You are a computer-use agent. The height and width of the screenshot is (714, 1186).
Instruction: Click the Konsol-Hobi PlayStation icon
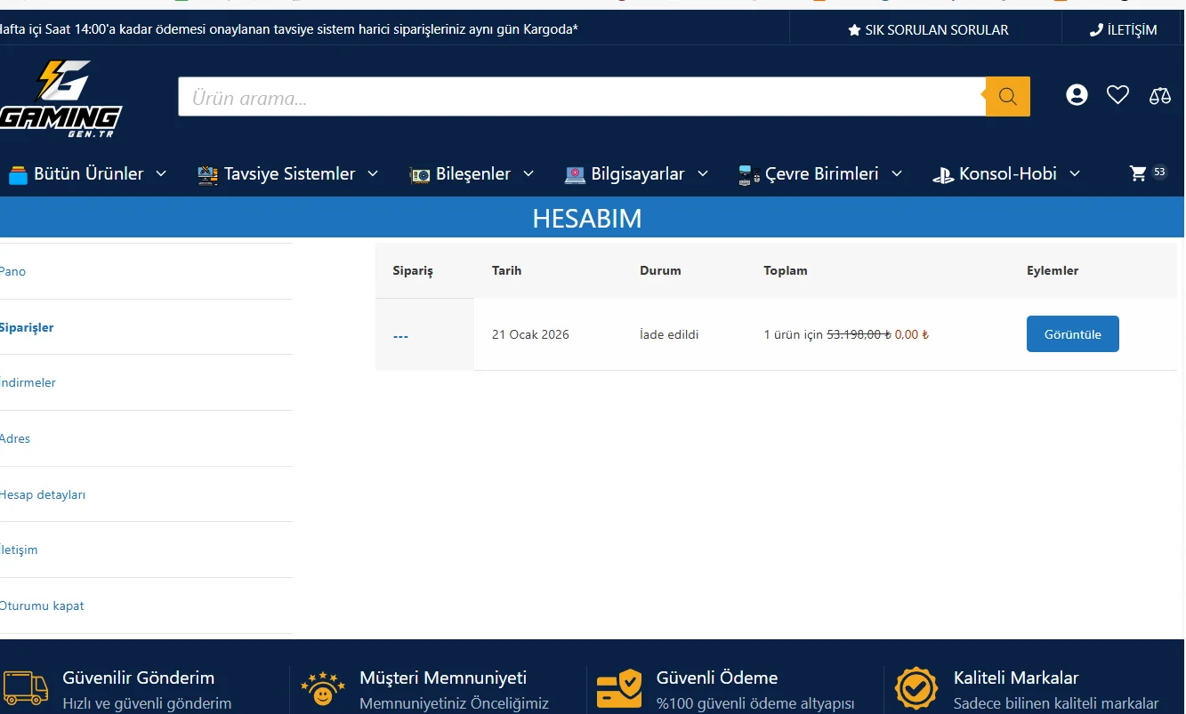click(943, 174)
